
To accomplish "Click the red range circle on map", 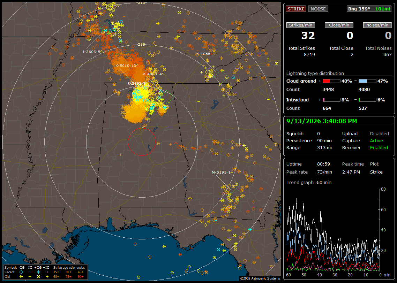I will coord(142,141).
